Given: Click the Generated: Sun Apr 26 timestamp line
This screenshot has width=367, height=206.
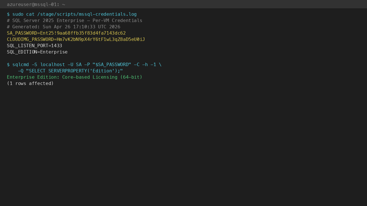Looking at the screenshot, I should [x=64, y=27].
